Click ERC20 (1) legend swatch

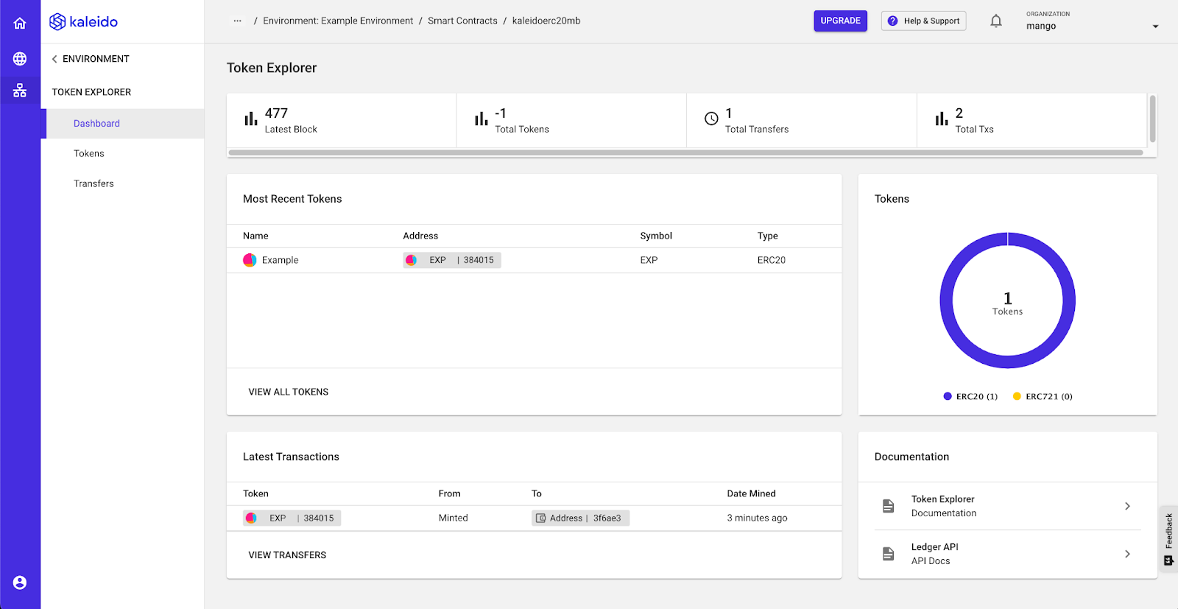(948, 396)
